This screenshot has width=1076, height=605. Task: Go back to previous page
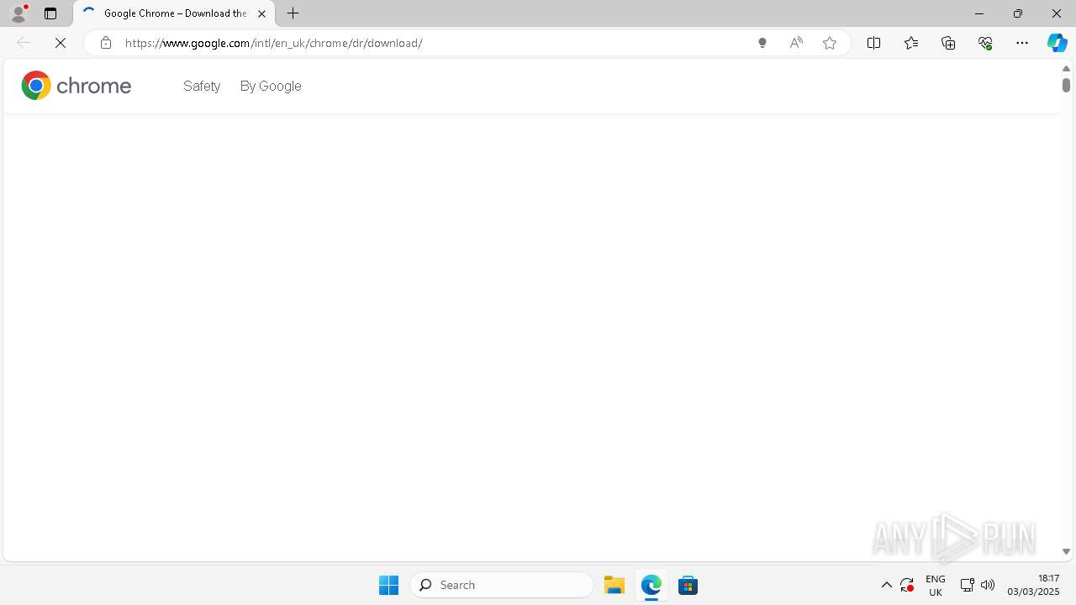[24, 43]
